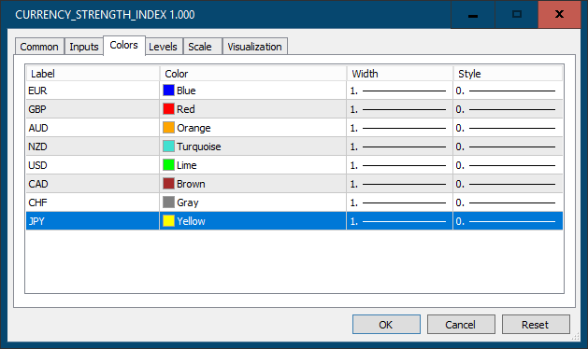The image size is (588, 349).
Task: Click the Brown color name text
Action: point(191,184)
